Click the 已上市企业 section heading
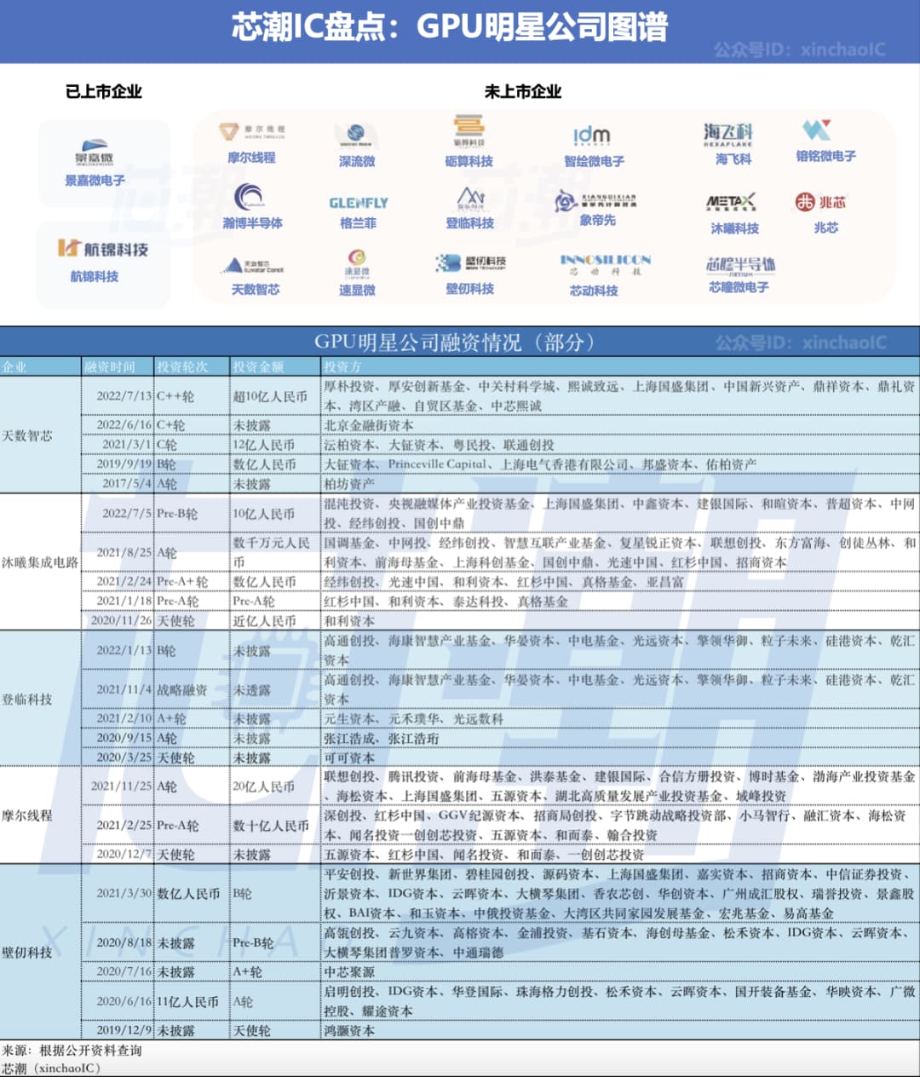The image size is (920, 1077). click(103, 91)
